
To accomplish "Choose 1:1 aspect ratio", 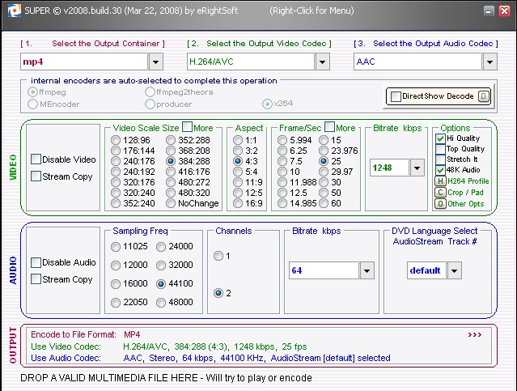I will (238, 140).
